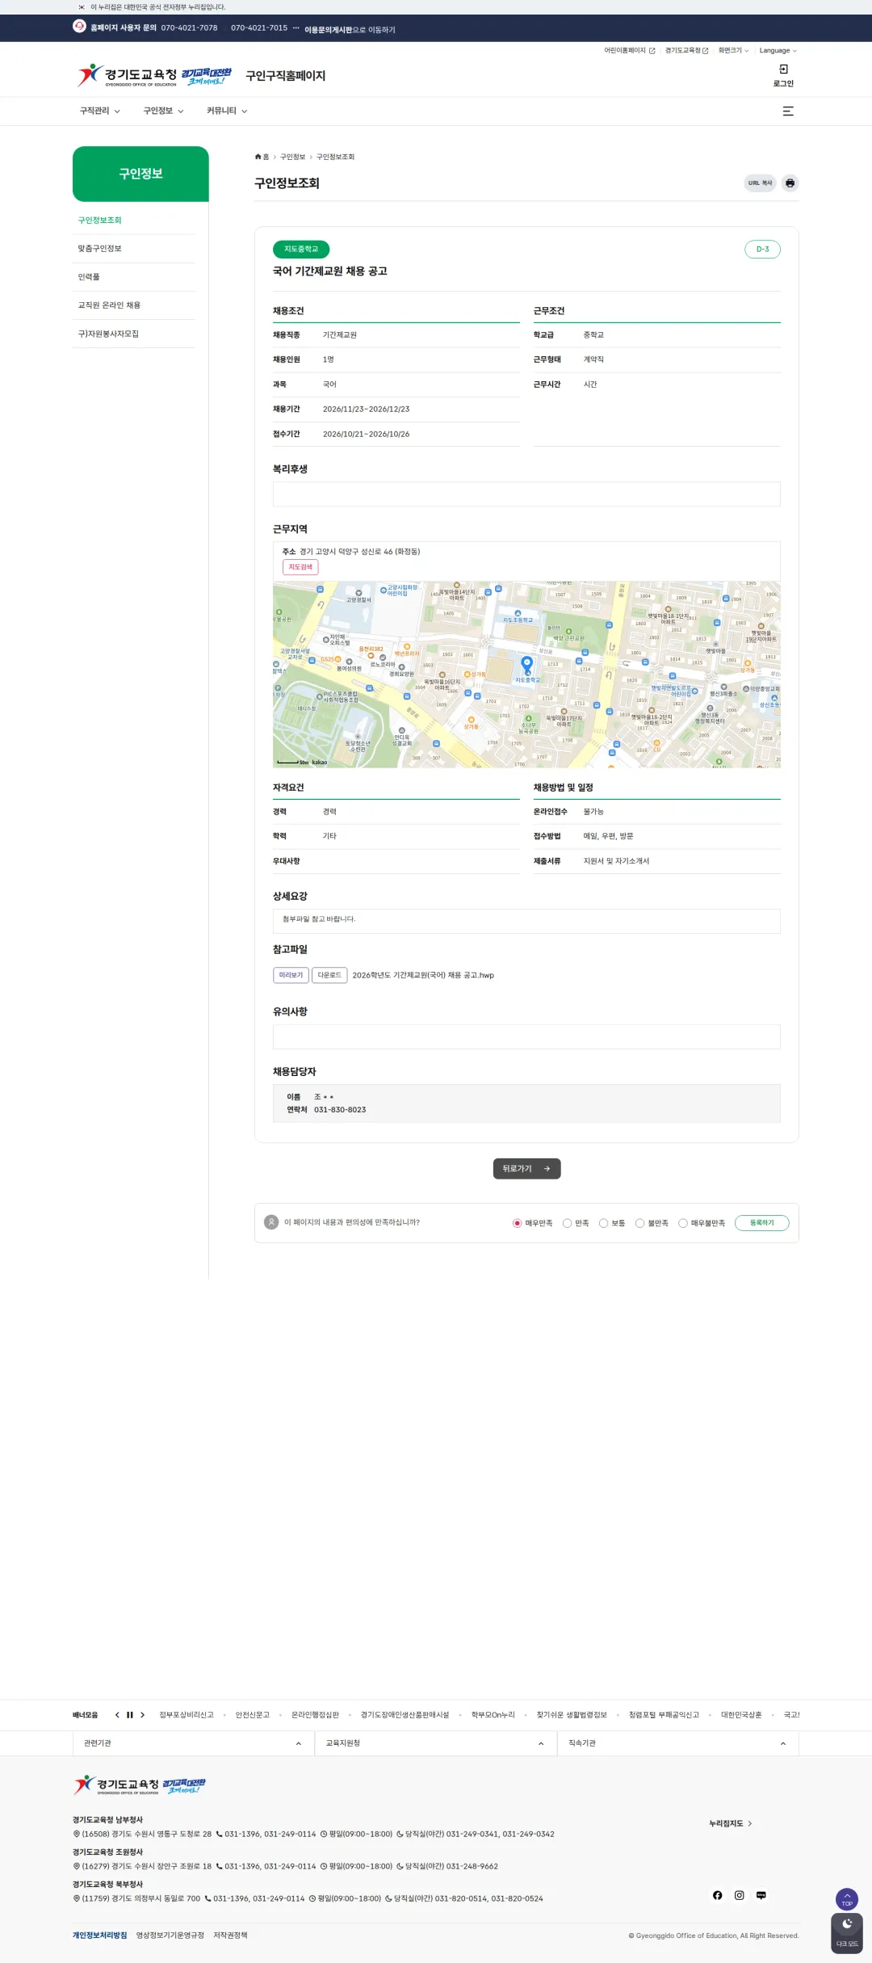Select the 매우불만족 radio option
Image resolution: width=872 pixels, height=1963 pixels.
pyautogui.click(x=683, y=1223)
